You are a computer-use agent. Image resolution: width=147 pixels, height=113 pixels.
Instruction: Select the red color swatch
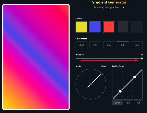pos(109,27)
